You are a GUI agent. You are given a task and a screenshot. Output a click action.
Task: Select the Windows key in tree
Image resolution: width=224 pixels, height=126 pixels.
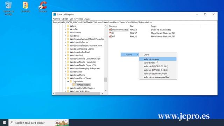pos(74,36)
